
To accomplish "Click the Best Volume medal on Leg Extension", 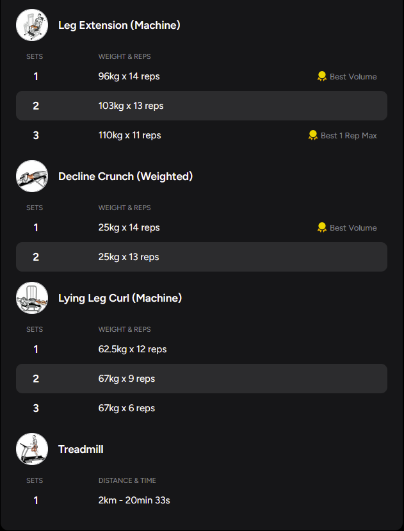I will tap(322, 76).
